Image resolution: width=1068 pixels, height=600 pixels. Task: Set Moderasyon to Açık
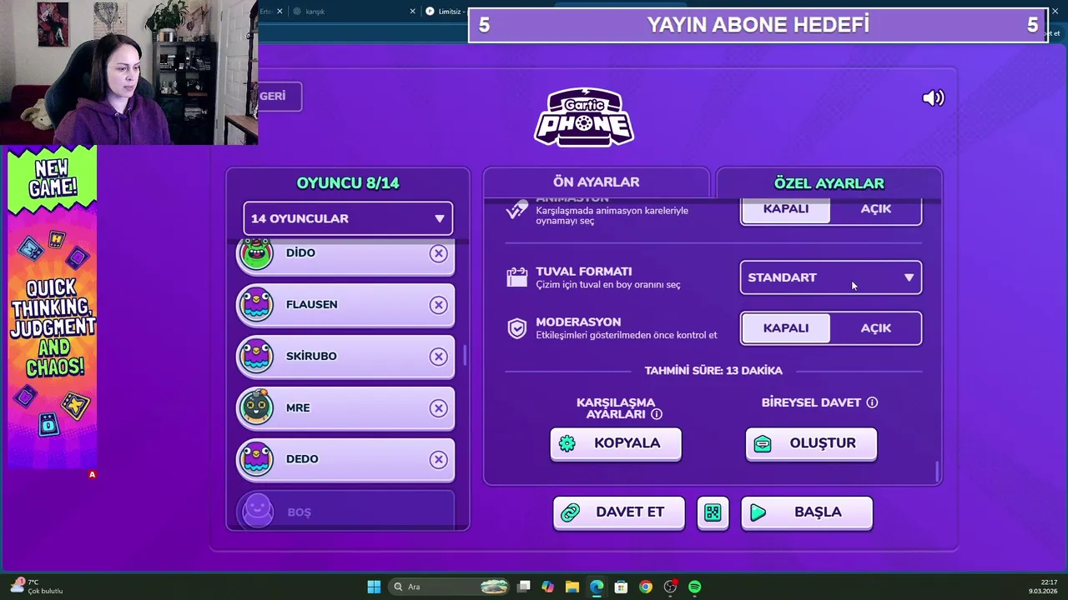876,328
